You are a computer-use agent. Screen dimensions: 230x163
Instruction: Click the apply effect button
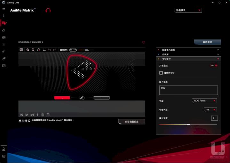tap(207, 42)
